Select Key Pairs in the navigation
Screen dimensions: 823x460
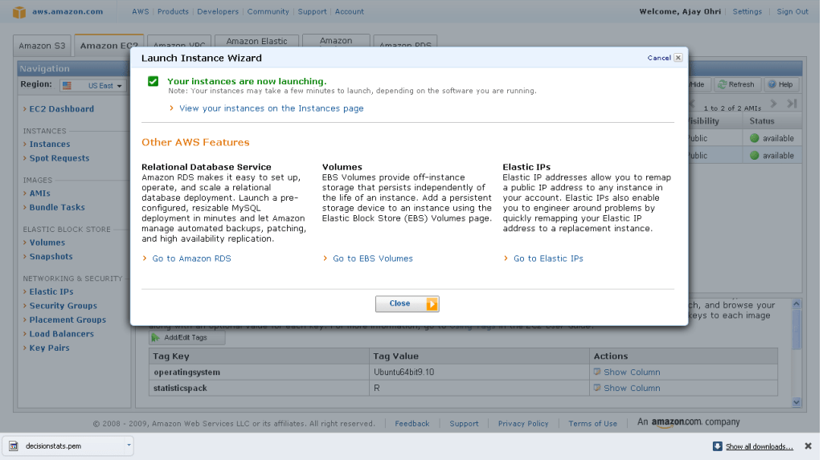(49, 348)
